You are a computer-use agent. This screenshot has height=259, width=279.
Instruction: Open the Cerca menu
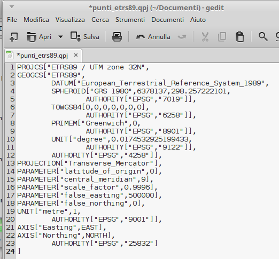coord(100,20)
